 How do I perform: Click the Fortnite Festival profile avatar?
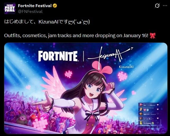point(10,8)
